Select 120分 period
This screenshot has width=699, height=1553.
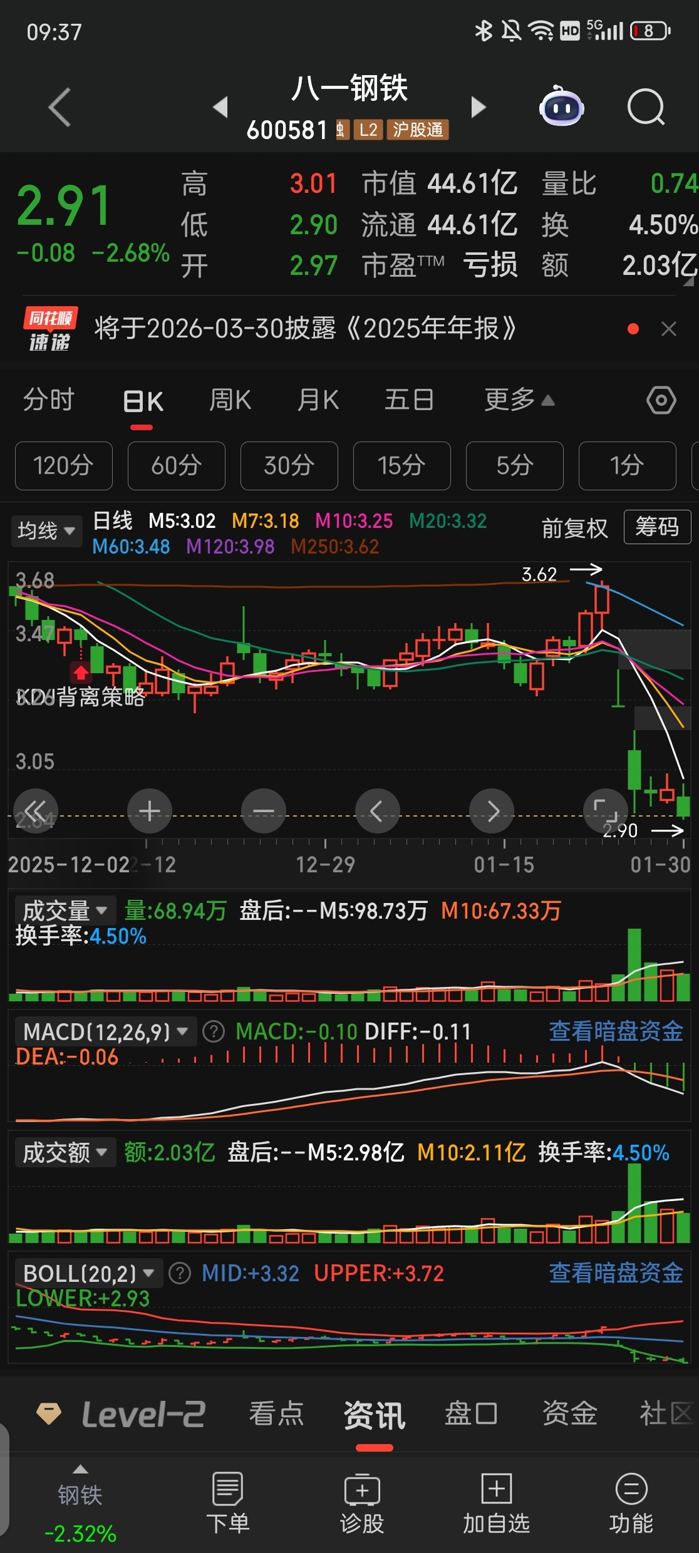tap(64, 466)
